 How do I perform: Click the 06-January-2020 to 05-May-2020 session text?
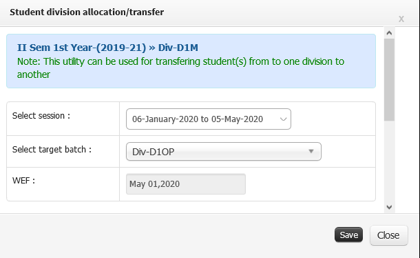point(198,119)
